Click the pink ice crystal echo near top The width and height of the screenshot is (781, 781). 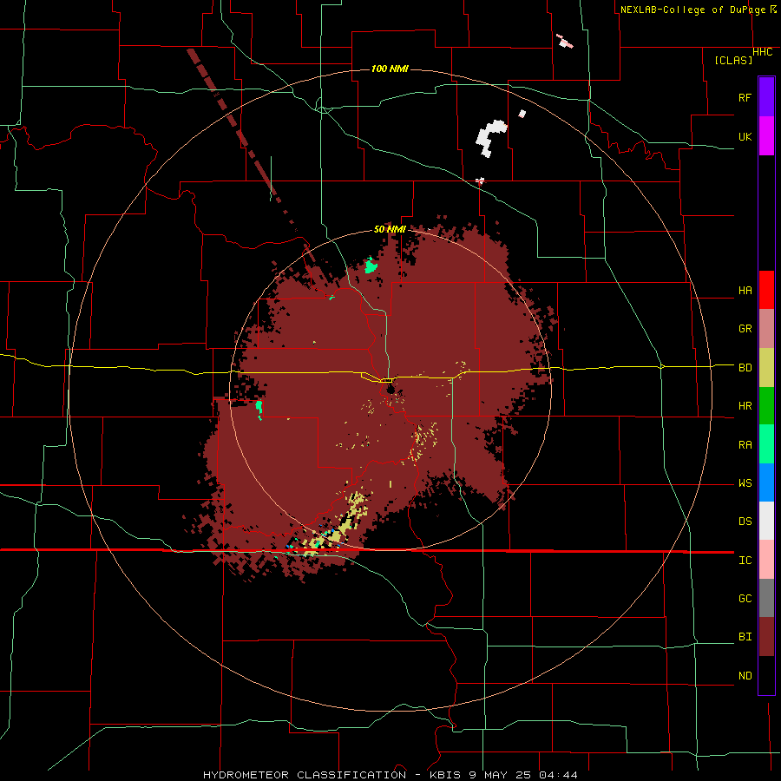tap(565, 42)
